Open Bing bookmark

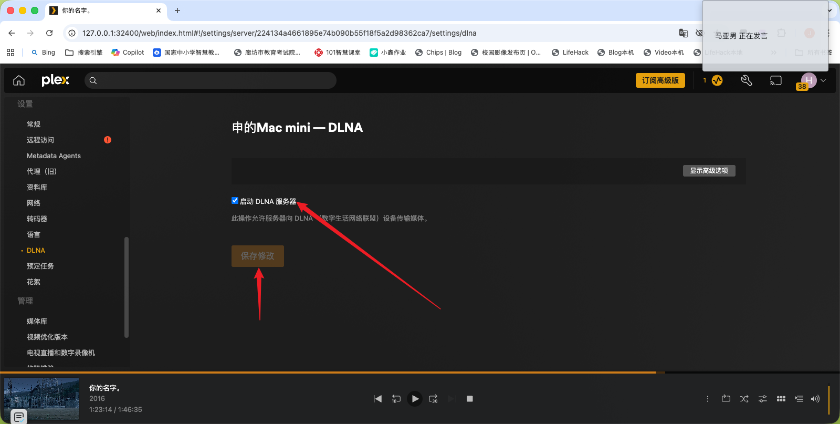point(43,53)
